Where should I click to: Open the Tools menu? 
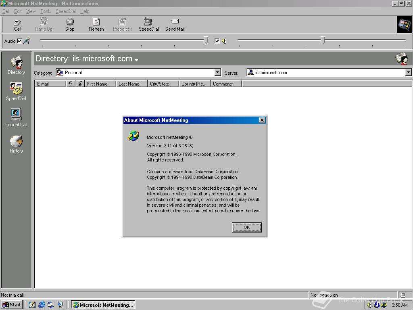(x=46, y=11)
